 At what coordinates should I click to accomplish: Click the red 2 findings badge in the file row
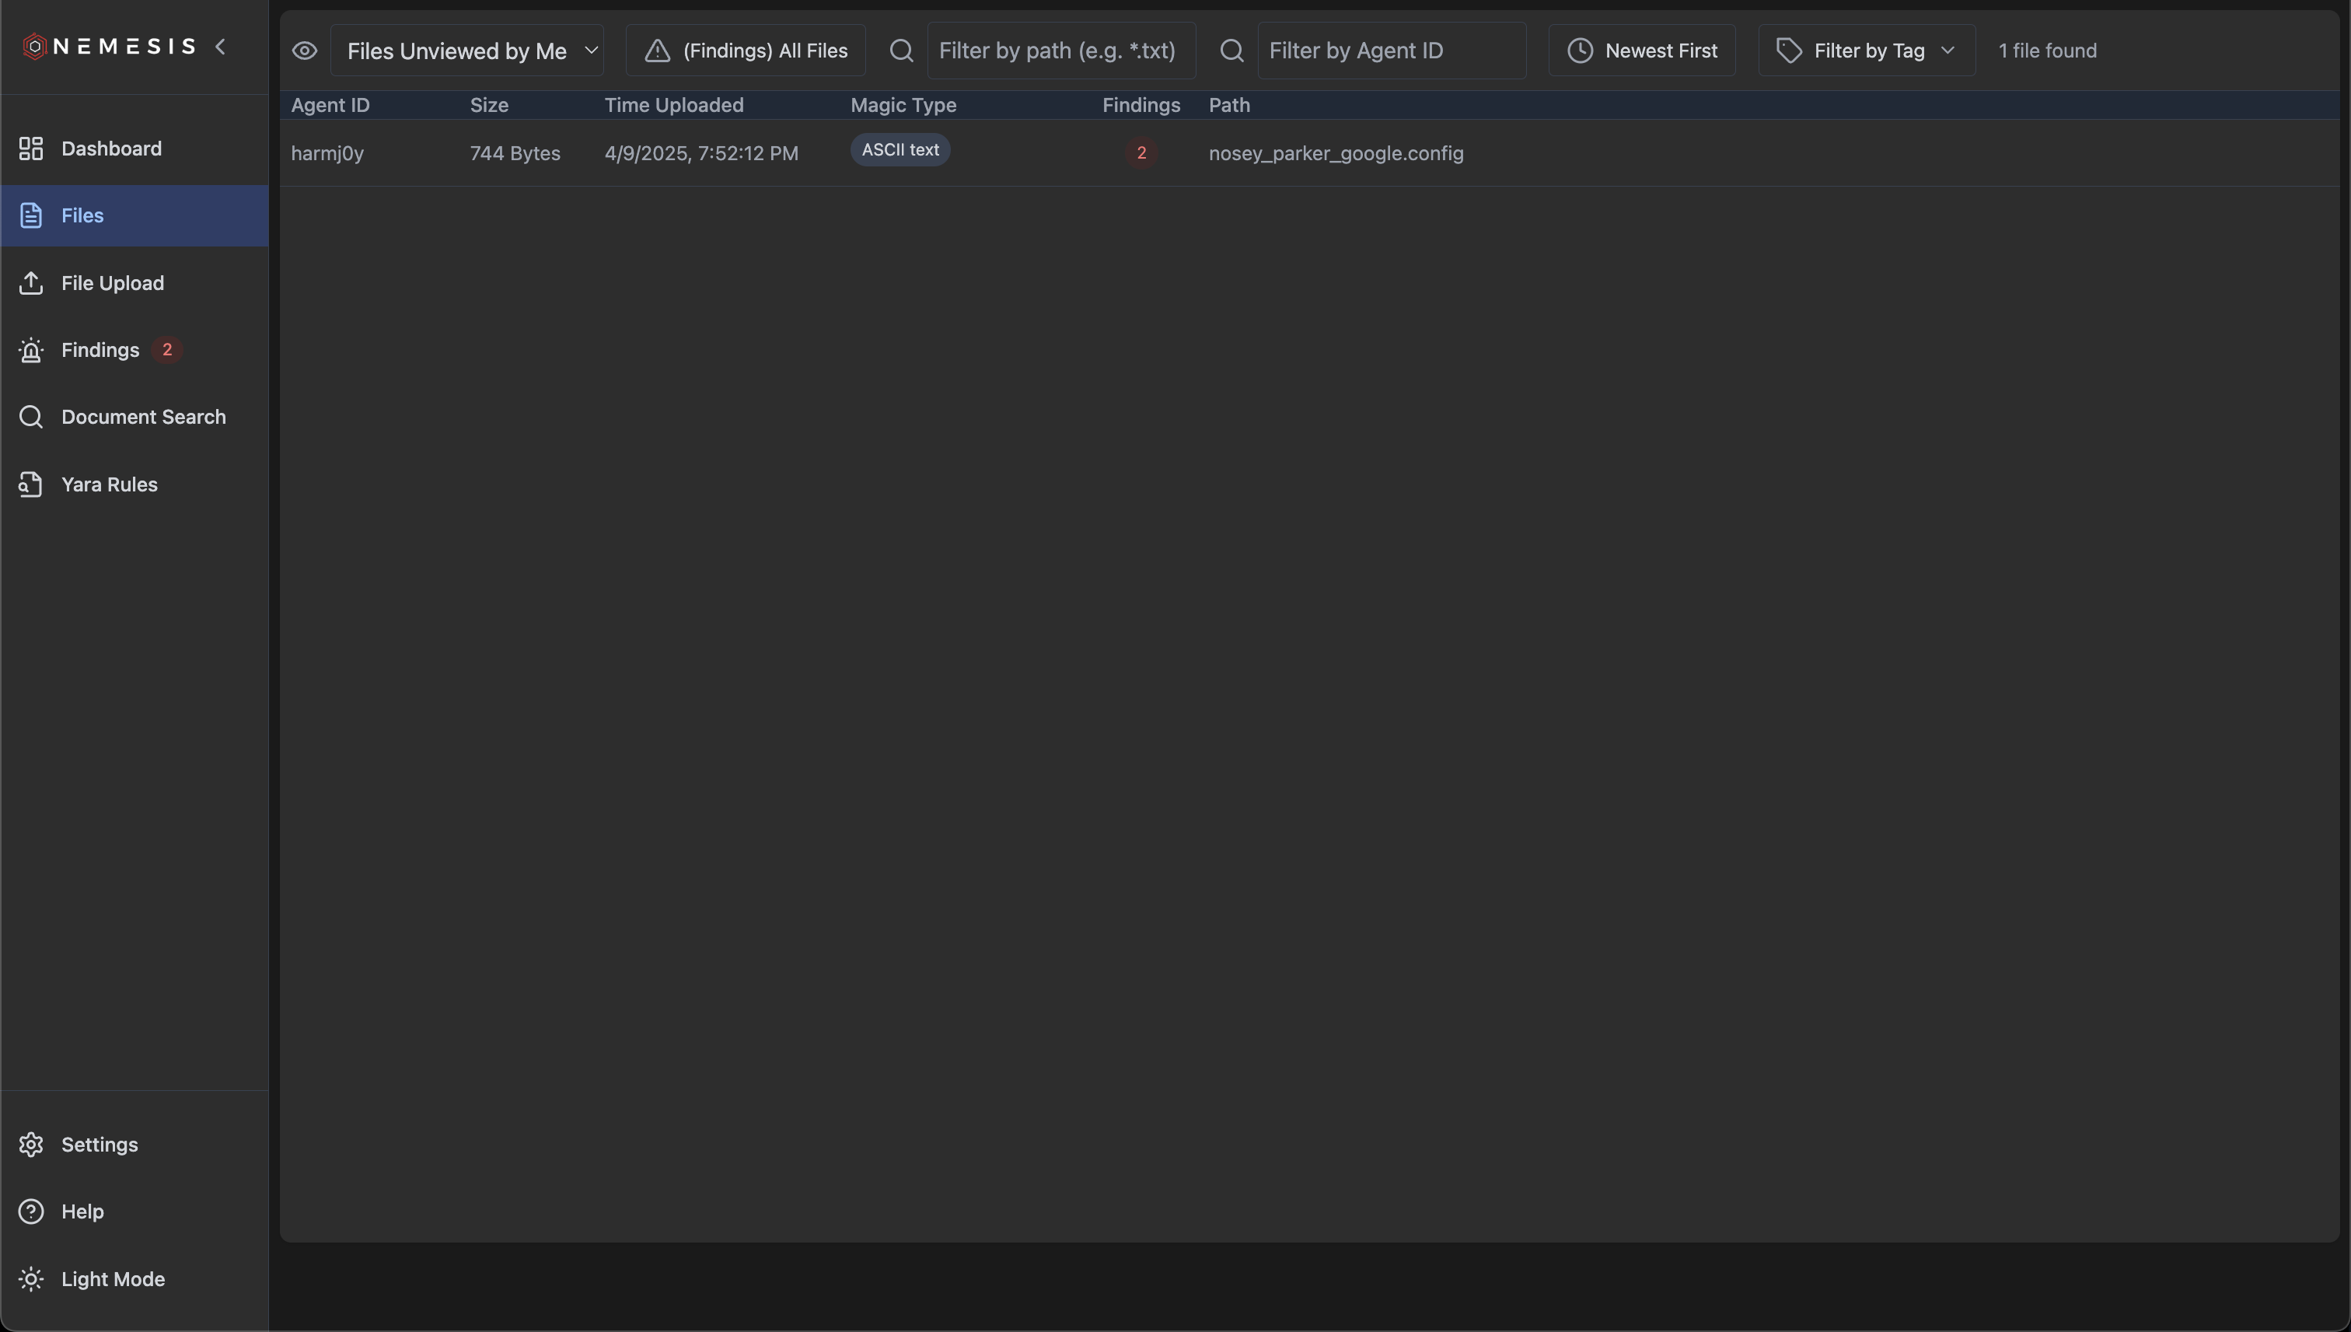1141,154
